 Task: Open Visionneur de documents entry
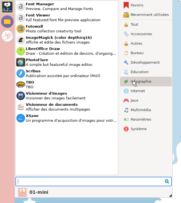click(67, 107)
